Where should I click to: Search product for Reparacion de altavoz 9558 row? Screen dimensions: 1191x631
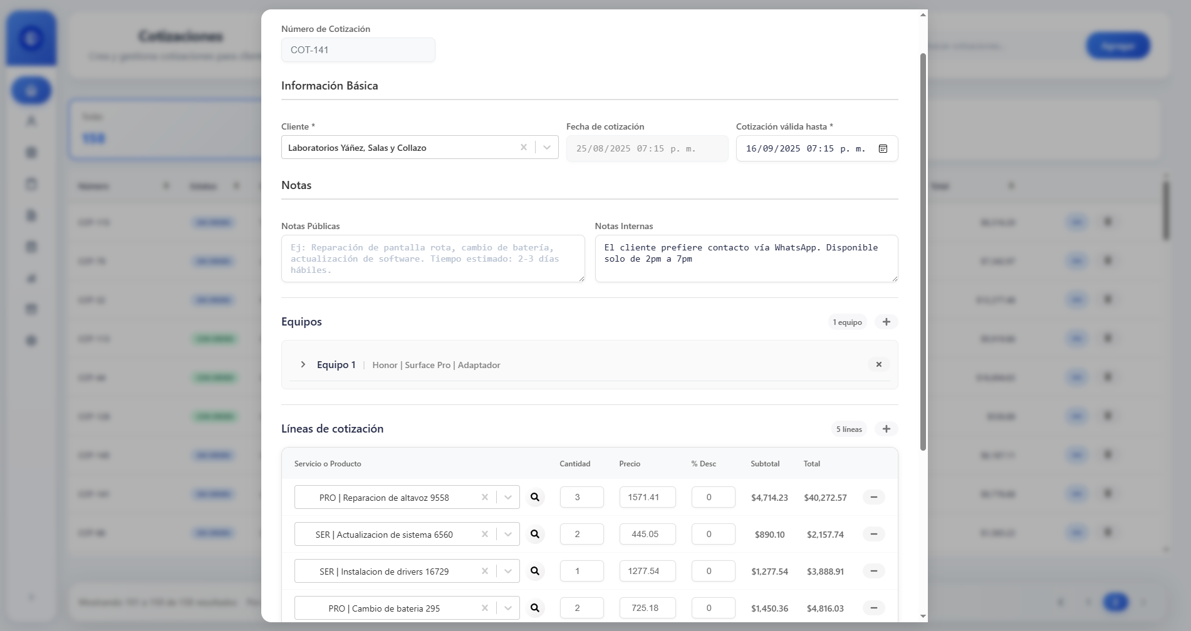(535, 497)
